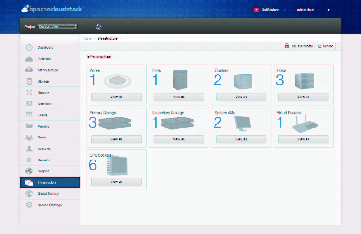This screenshot has height=234, width=361.
Task: Click the Regions globe icon
Action: (x=29, y=171)
